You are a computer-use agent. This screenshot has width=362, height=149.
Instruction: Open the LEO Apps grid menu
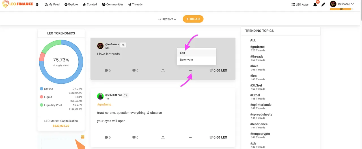click(x=300, y=5)
